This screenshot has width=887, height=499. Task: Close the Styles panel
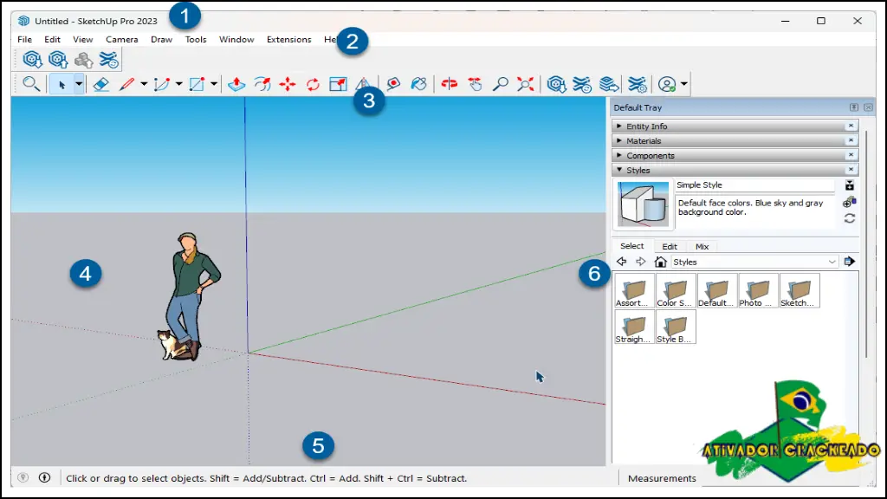(x=851, y=170)
